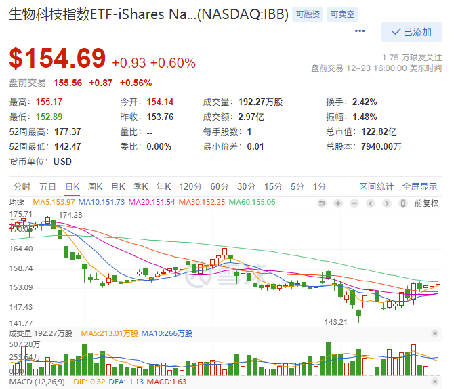456x389 pixels.
Task: Click the 1.75 万球友关注 followers text
Action: click(x=412, y=58)
